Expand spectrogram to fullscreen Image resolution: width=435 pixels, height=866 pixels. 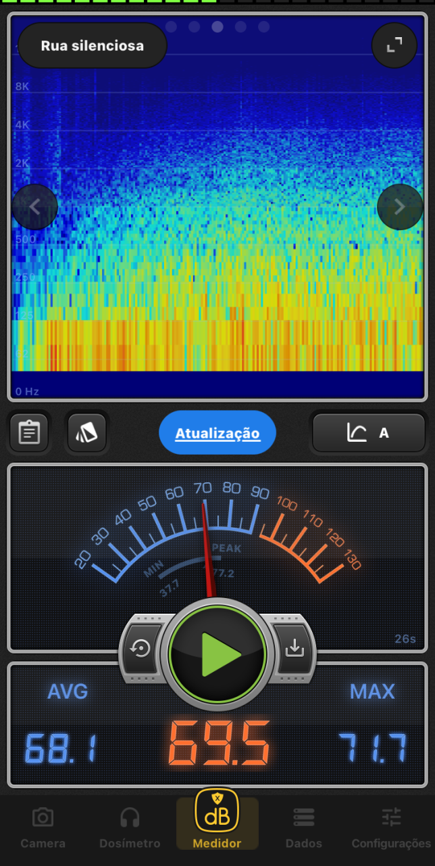point(394,45)
